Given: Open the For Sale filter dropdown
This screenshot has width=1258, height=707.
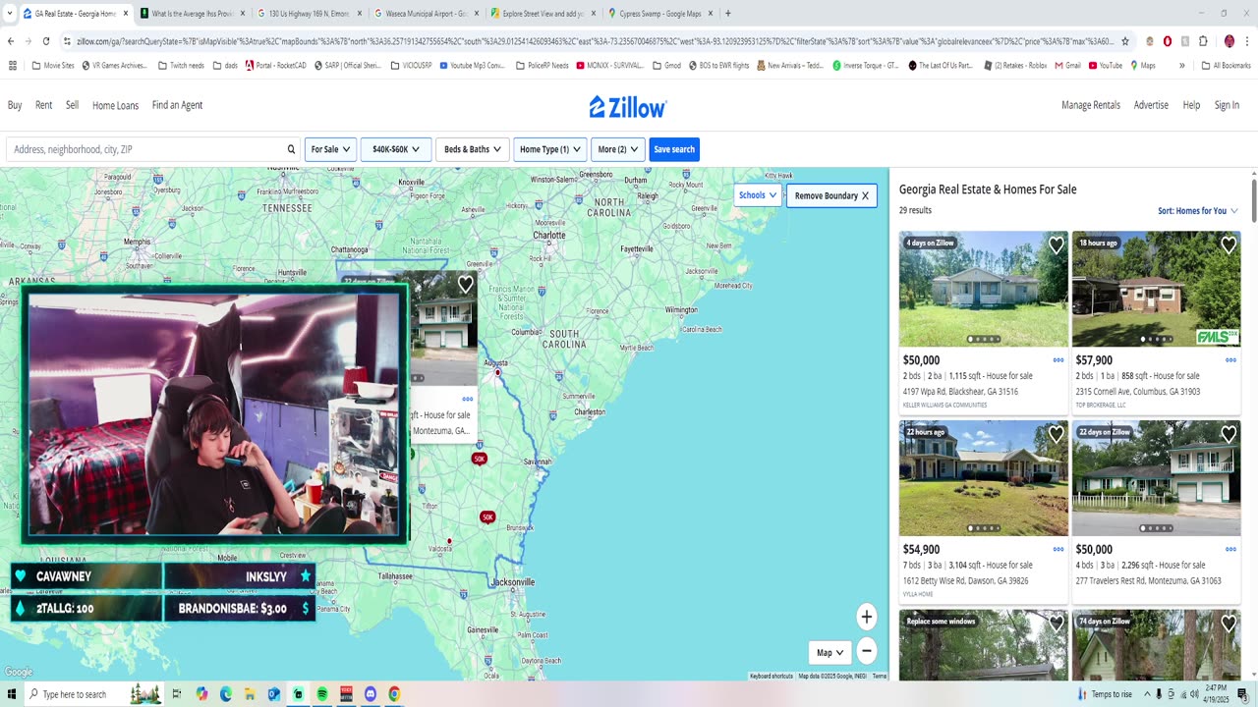Looking at the screenshot, I should (330, 149).
